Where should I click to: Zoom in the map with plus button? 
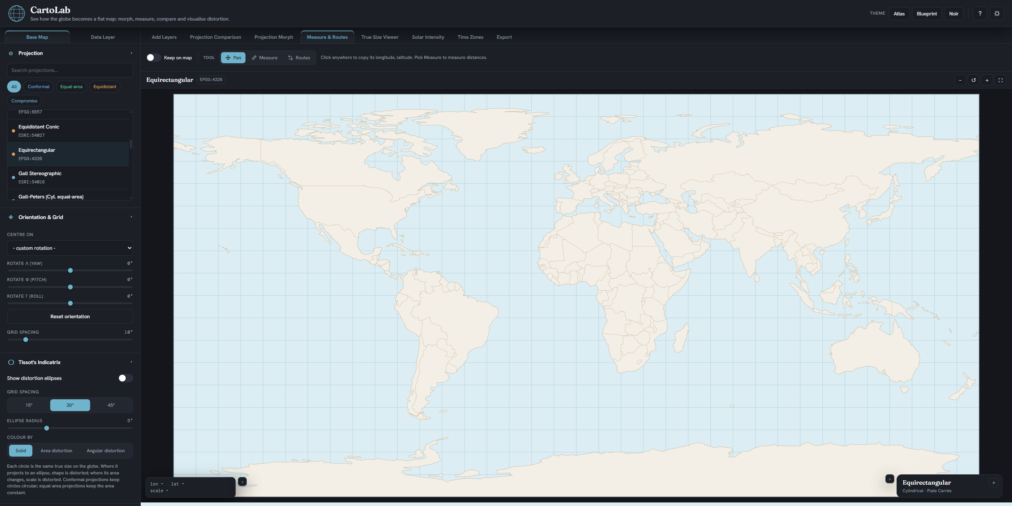coord(987,80)
